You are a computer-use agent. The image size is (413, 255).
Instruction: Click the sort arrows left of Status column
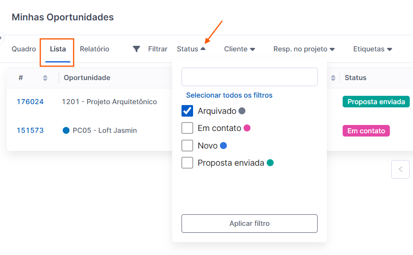(x=333, y=78)
